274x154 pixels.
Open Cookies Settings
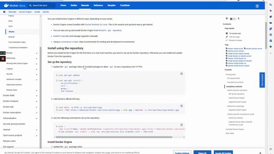pos(182,153)
